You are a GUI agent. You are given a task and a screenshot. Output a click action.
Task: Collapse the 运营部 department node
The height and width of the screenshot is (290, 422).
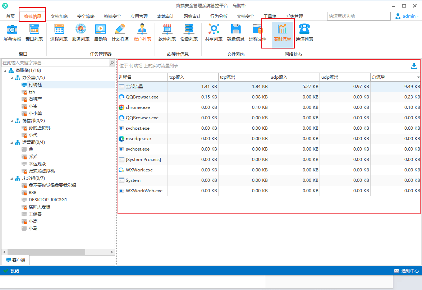tap(12, 142)
